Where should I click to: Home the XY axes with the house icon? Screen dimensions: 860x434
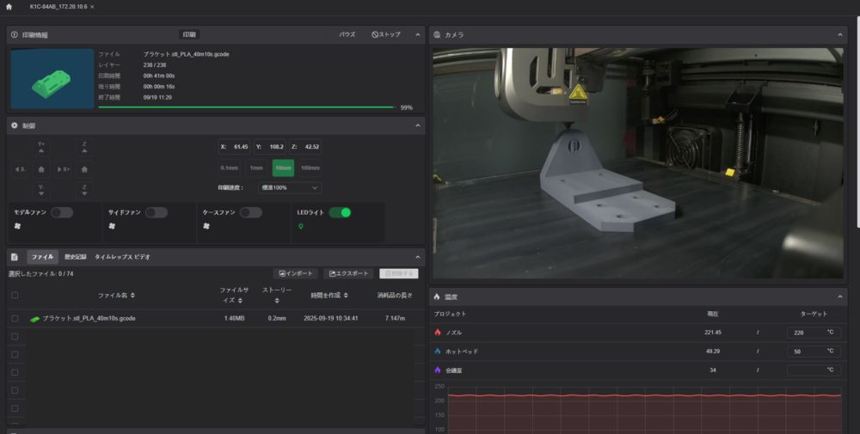coord(41,169)
